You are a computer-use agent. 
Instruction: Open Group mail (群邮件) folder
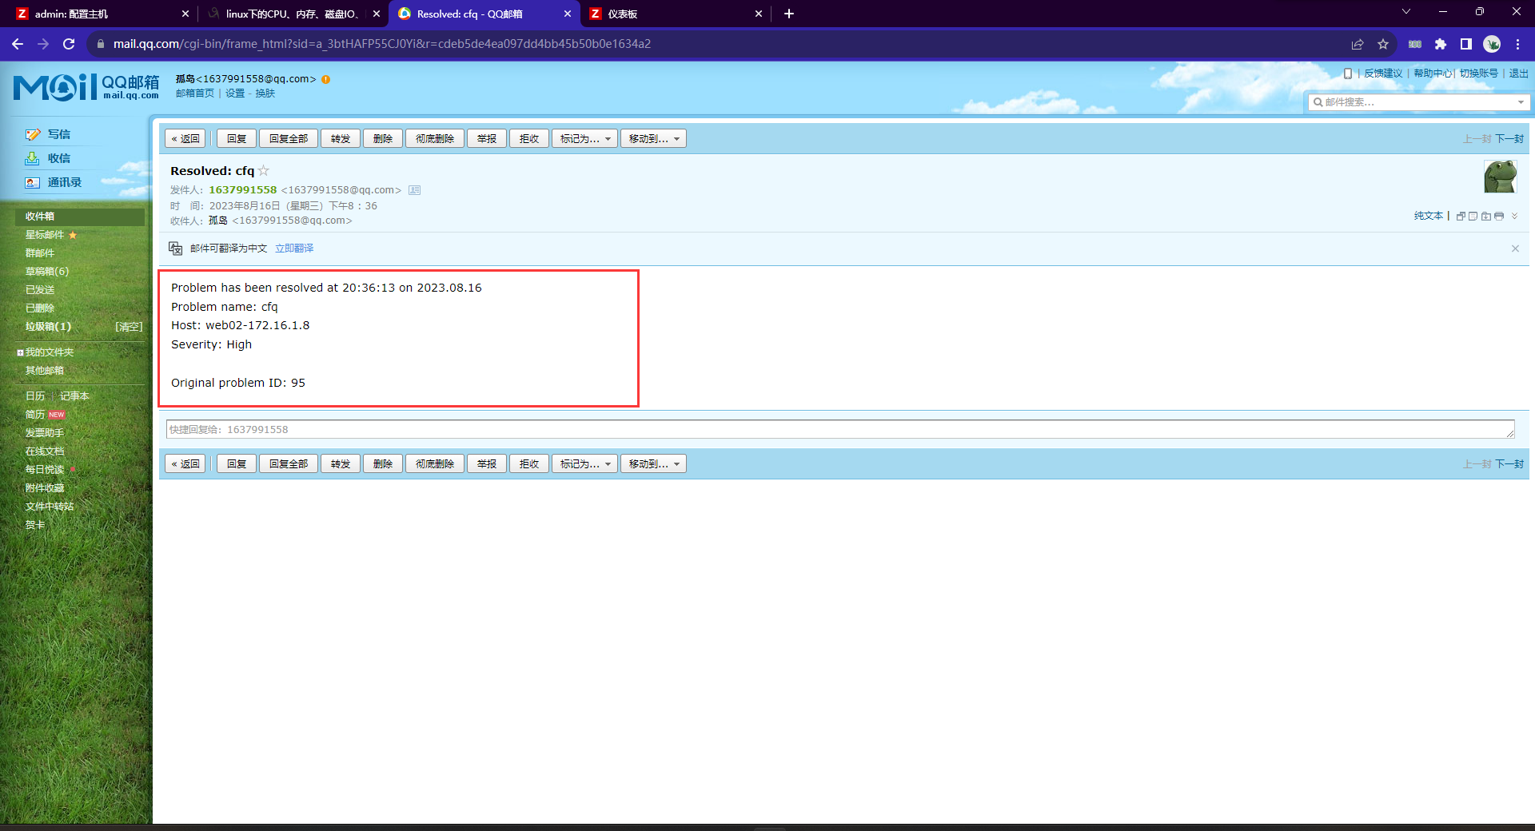[x=40, y=253]
